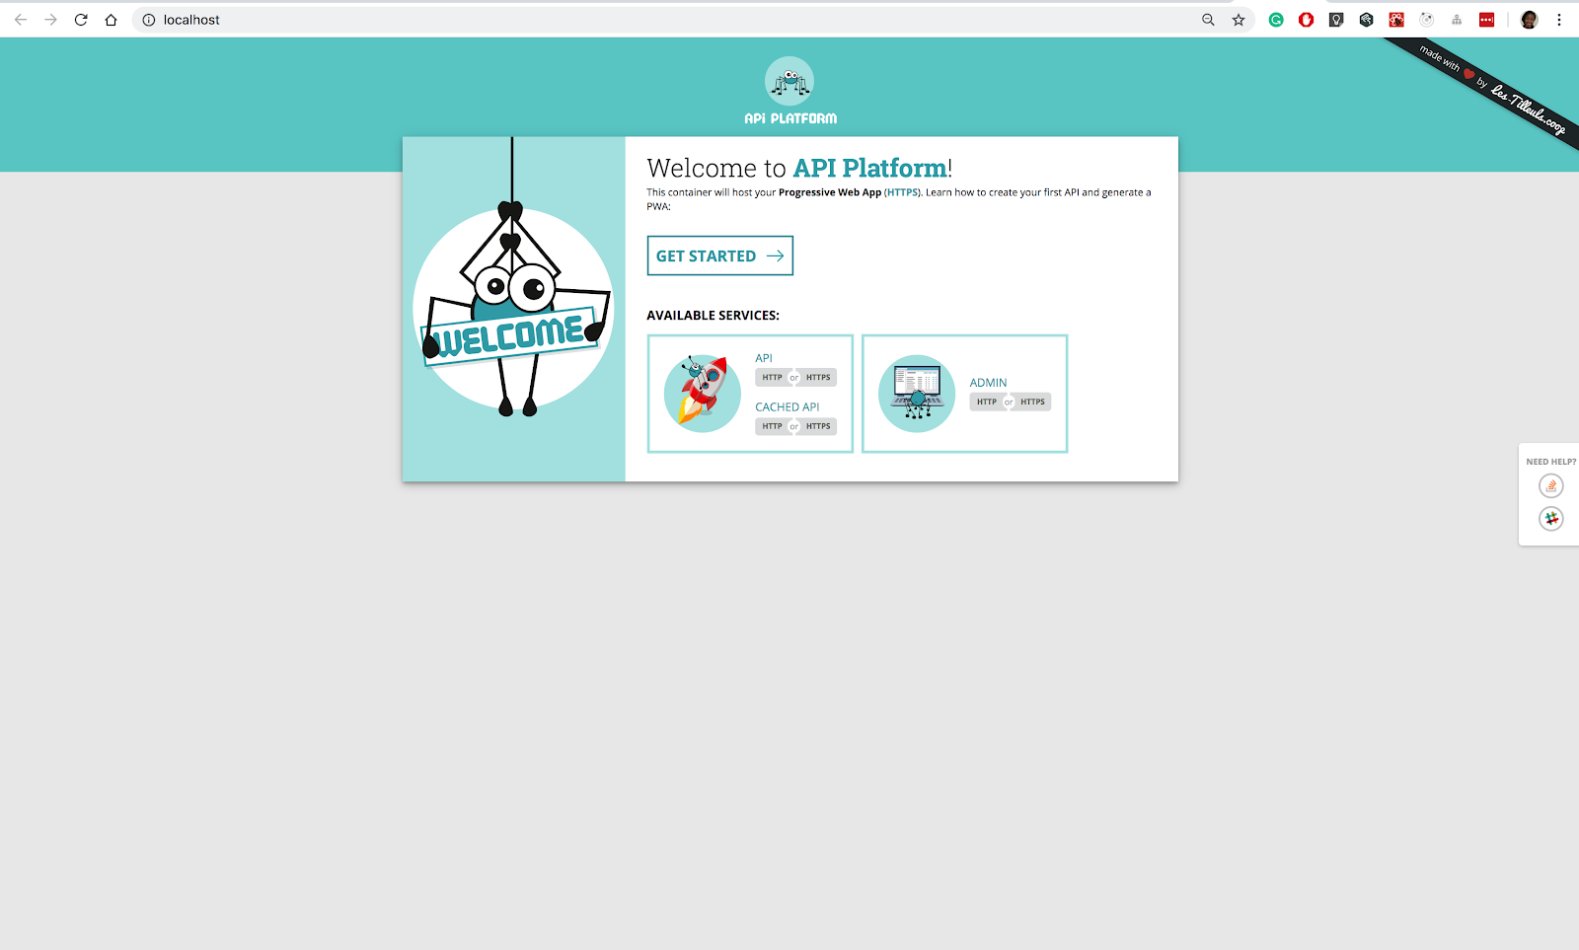The width and height of the screenshot is (1579, 950).
Task: Click the laptop spider admin illustration
Action: point(917,394)
